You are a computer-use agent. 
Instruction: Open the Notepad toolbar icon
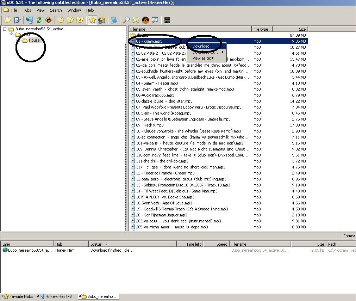pyautogui.click(x=114, y=20)
